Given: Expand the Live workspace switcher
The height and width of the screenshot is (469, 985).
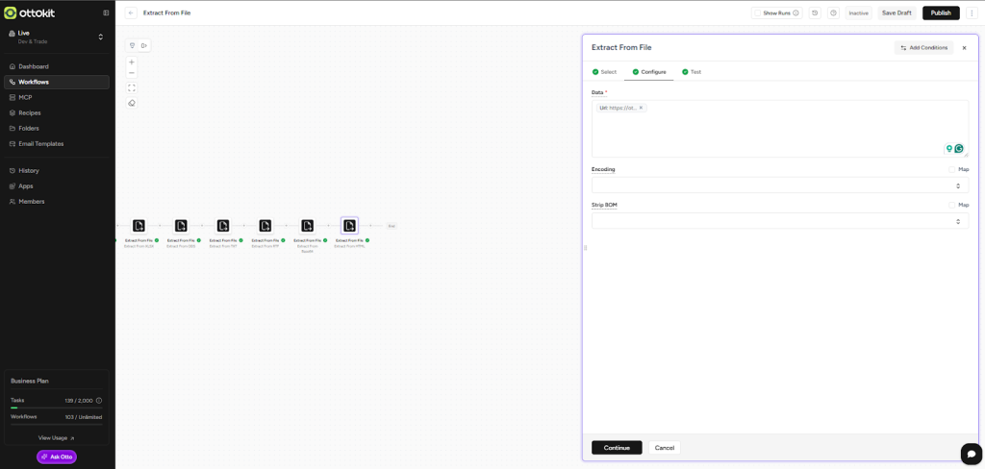Looking at the screenshot, I should (101, 37).
